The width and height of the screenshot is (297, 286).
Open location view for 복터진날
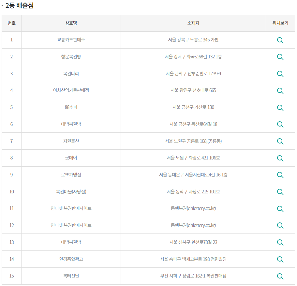280,276
